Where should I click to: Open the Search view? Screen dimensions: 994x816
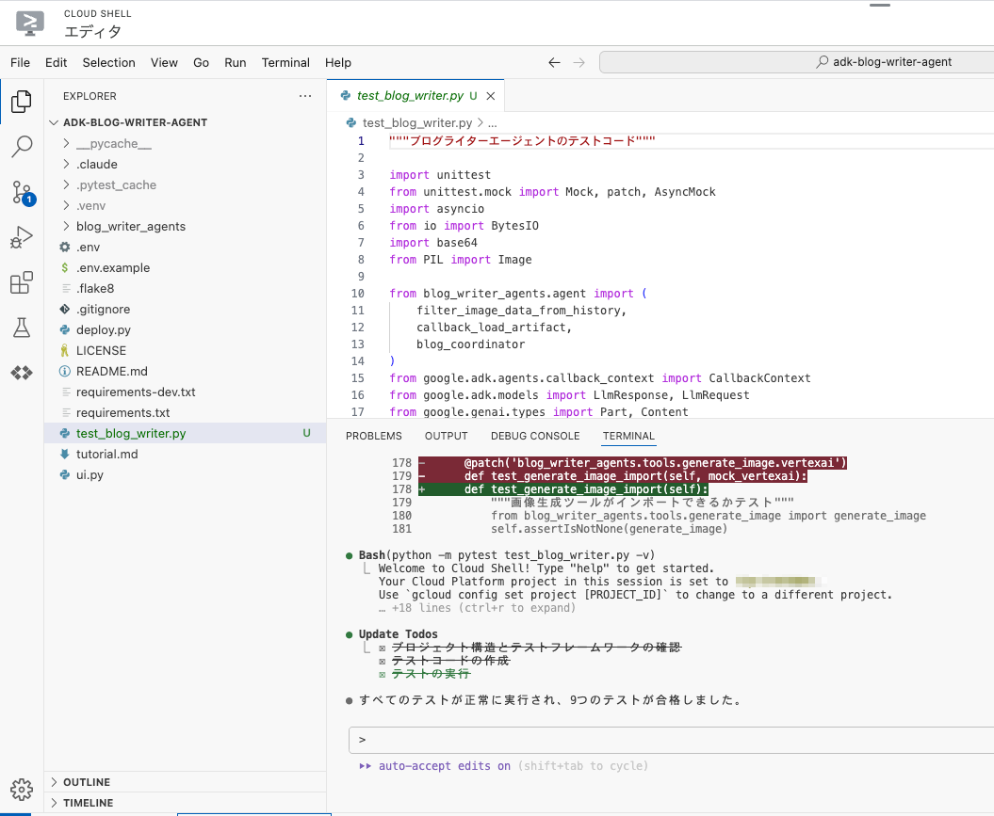[21, 146]
